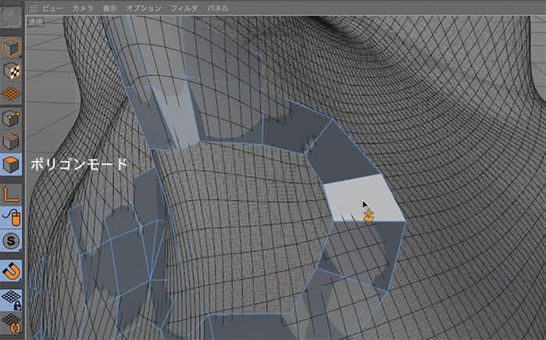Click the Planar Workplane icon

click(12, 322)
